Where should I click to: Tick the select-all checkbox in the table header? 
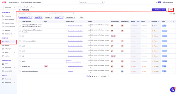click(20, 22)
